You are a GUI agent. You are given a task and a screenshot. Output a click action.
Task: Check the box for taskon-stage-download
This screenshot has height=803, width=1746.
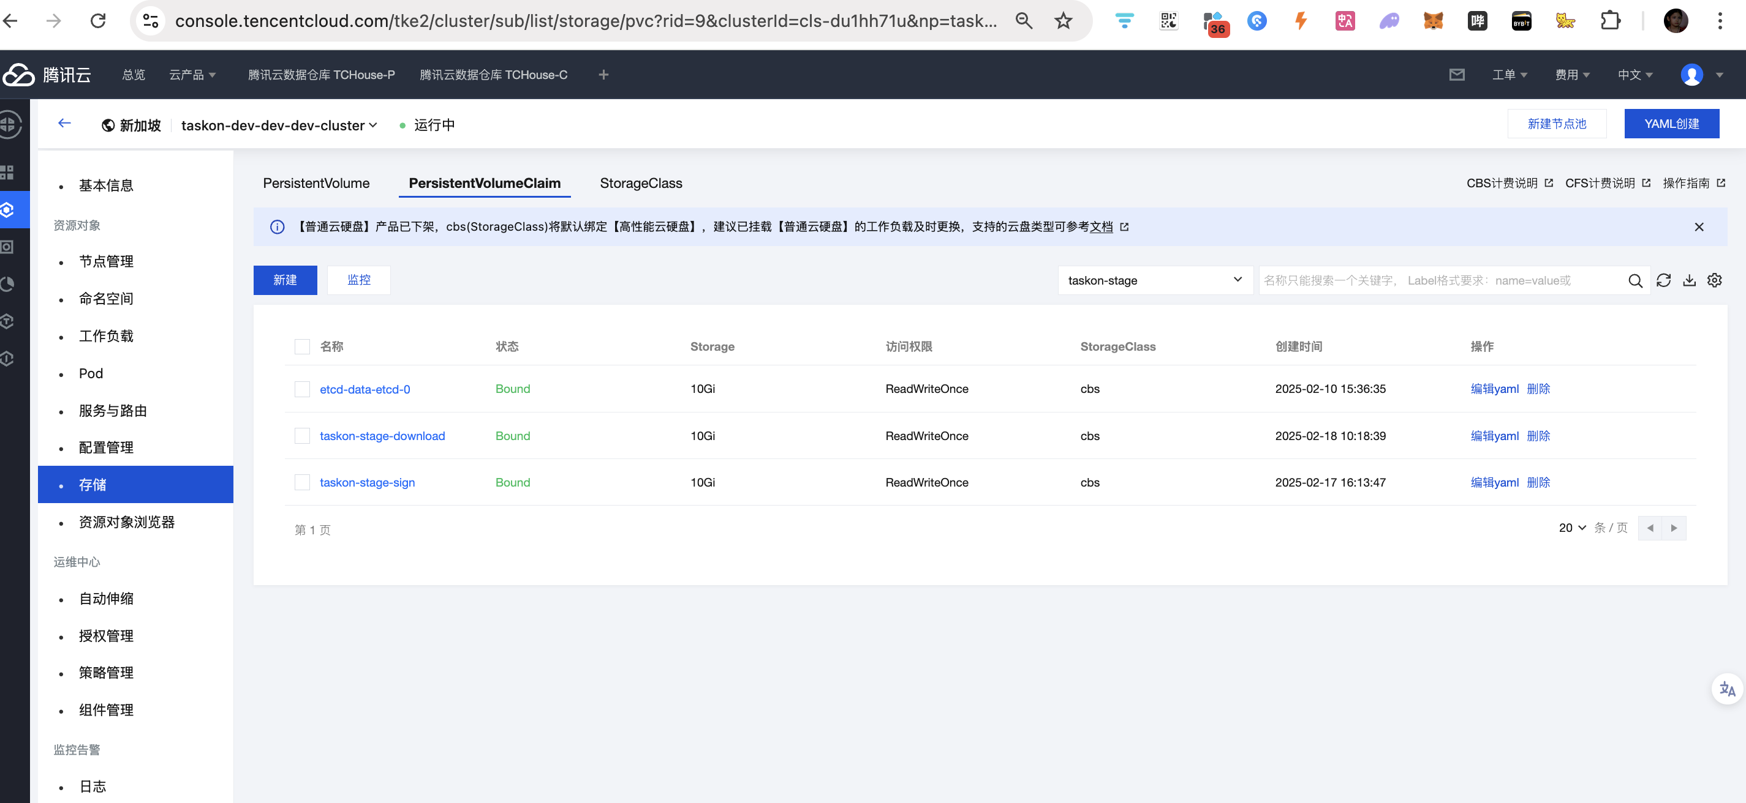tap(302, 436)
